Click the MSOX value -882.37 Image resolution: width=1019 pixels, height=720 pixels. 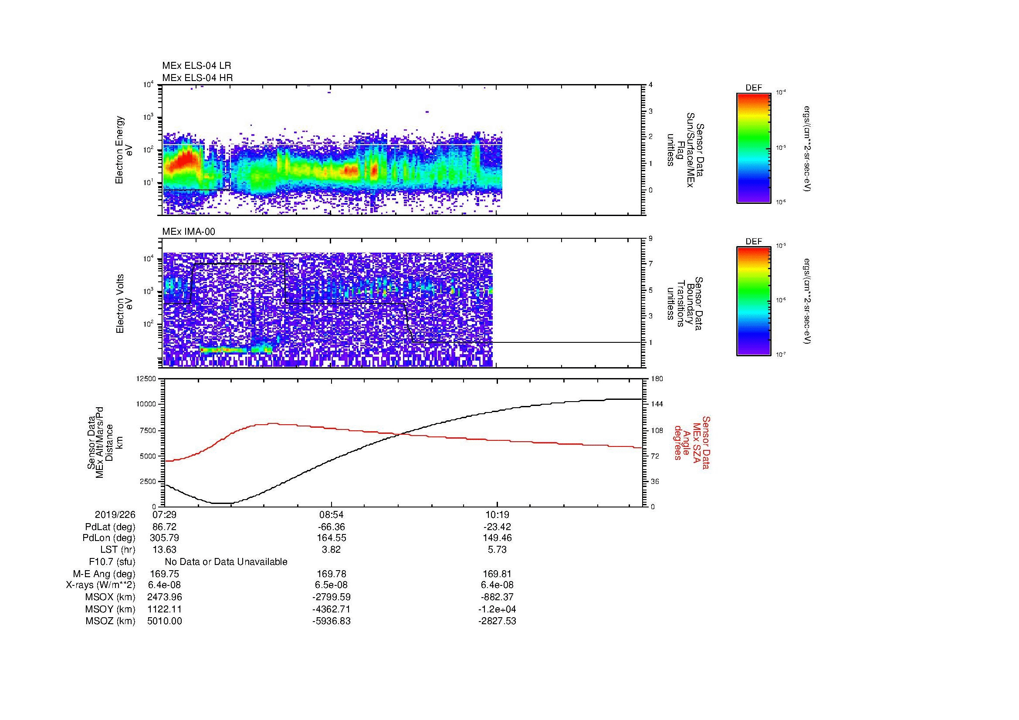tap(497, 598)
